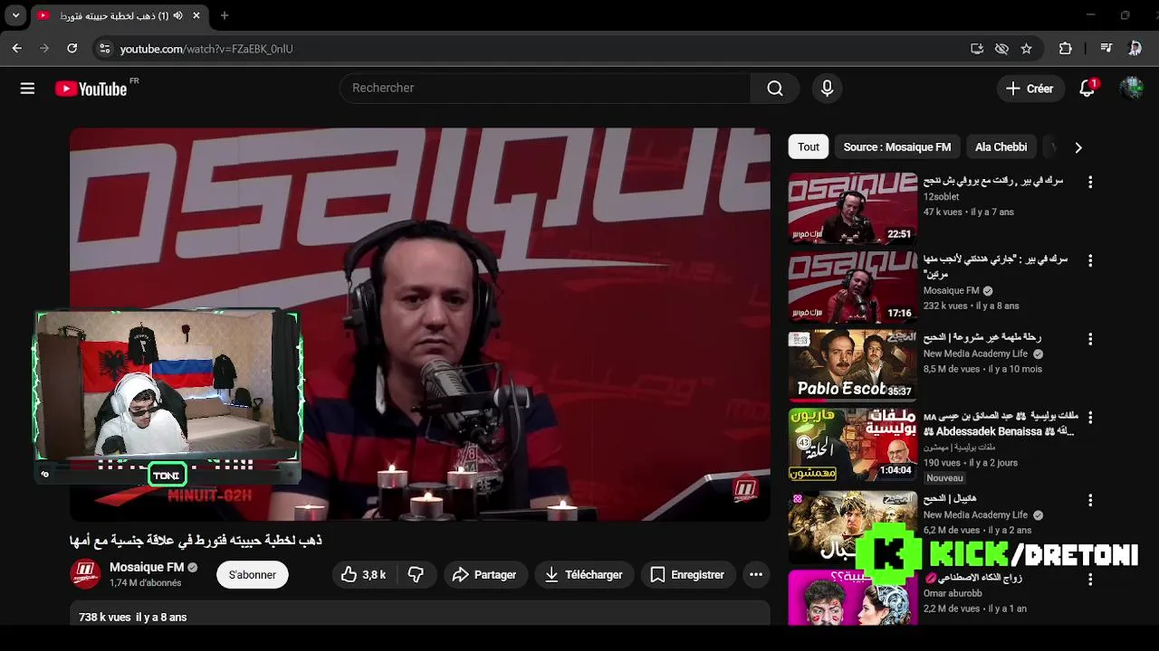Dislike the video with thumbs down
The height and width of the screenshot is (651, 1159).
pos(417,574)
